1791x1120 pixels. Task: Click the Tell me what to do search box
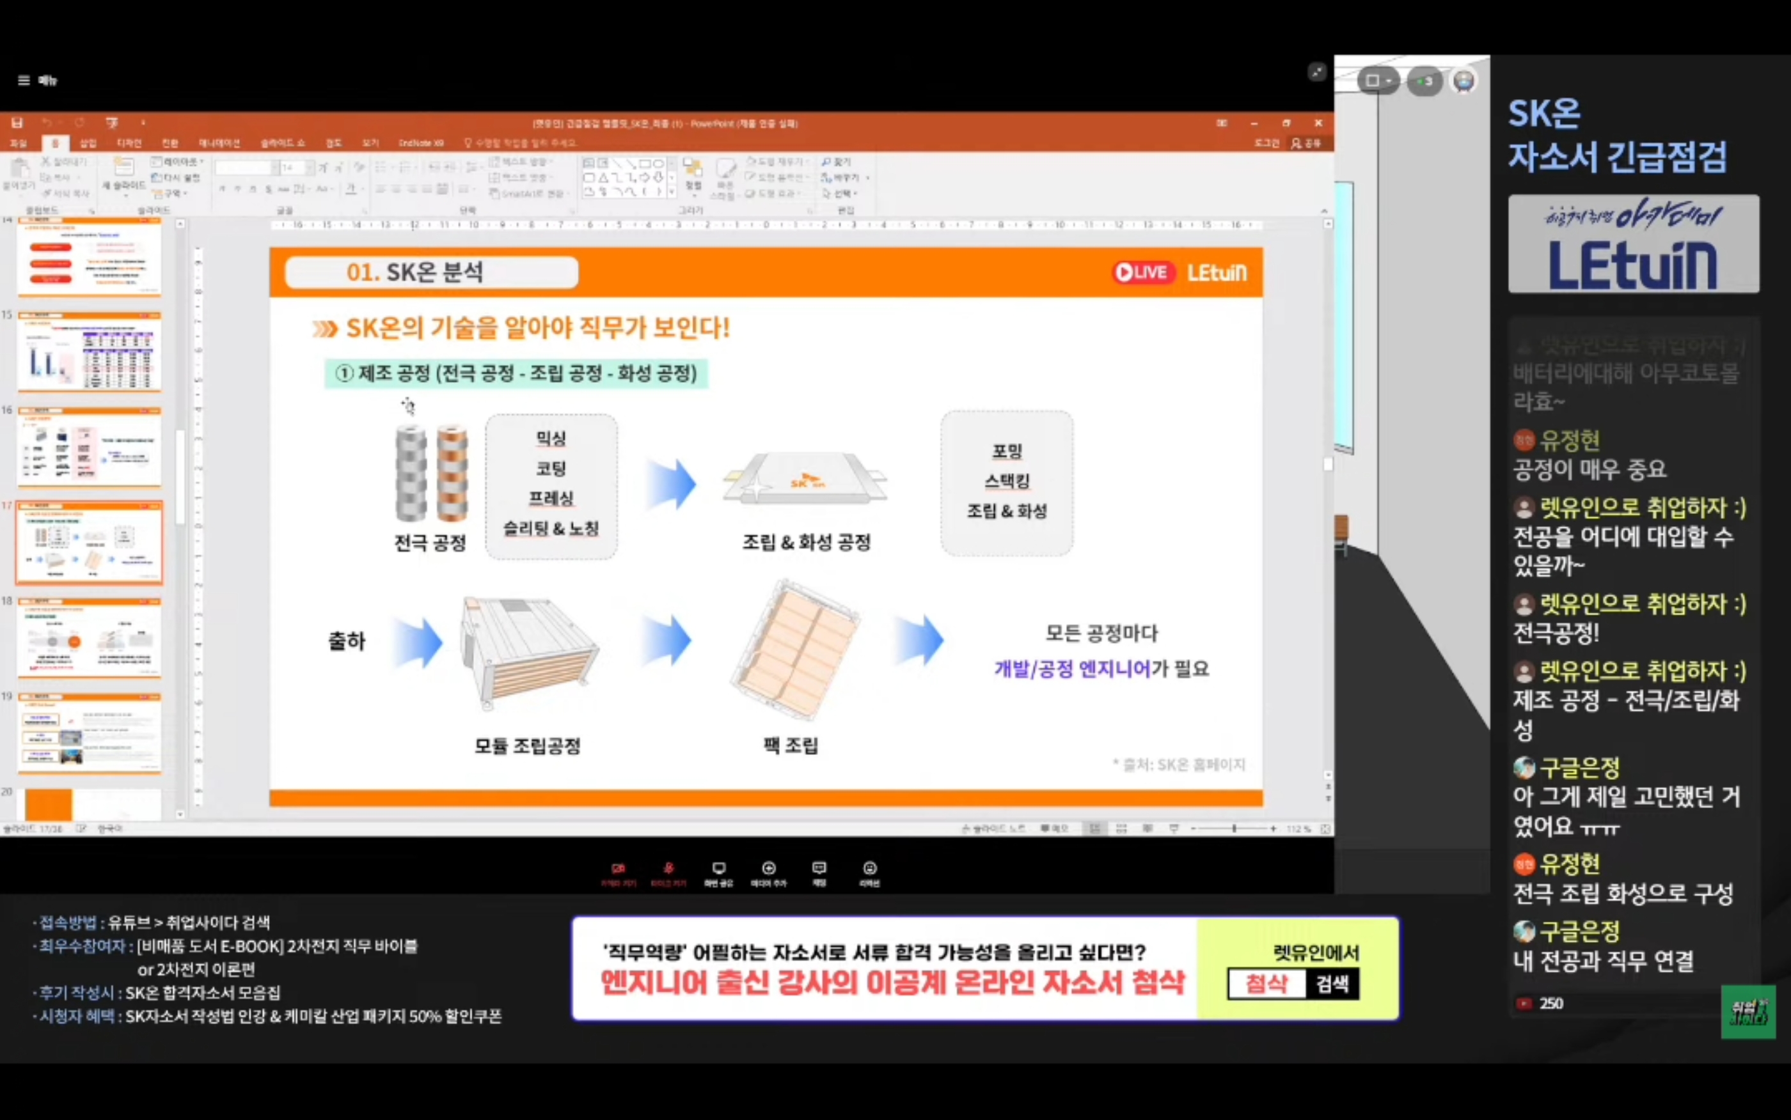[521, 143]
